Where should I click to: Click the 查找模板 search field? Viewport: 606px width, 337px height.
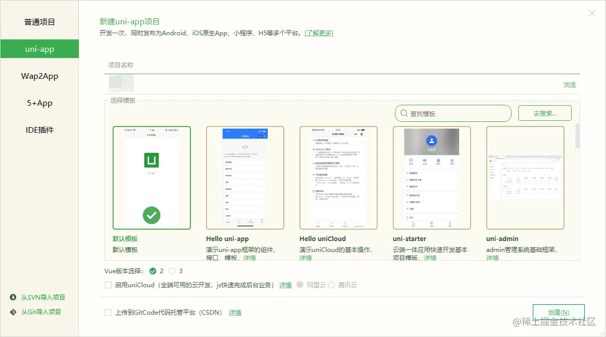coord(453,113)
